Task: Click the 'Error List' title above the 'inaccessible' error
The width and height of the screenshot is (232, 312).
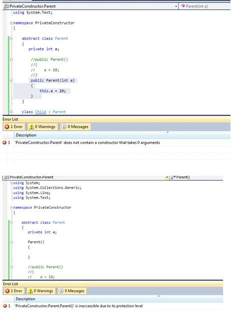Action: 10,284
